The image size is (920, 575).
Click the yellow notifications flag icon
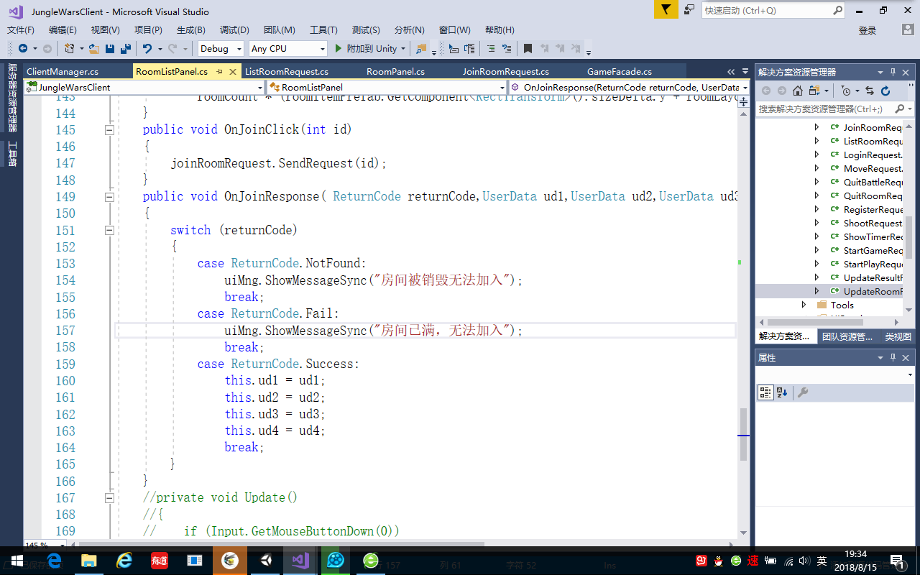(666, 9)
